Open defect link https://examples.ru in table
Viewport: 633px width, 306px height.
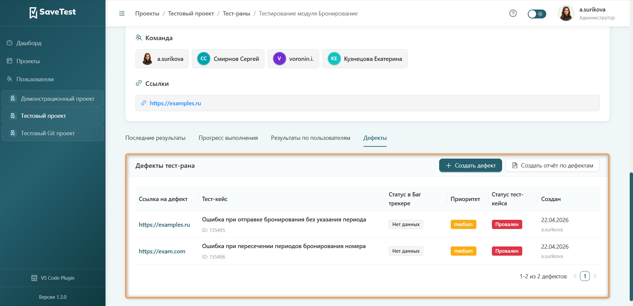164,224
